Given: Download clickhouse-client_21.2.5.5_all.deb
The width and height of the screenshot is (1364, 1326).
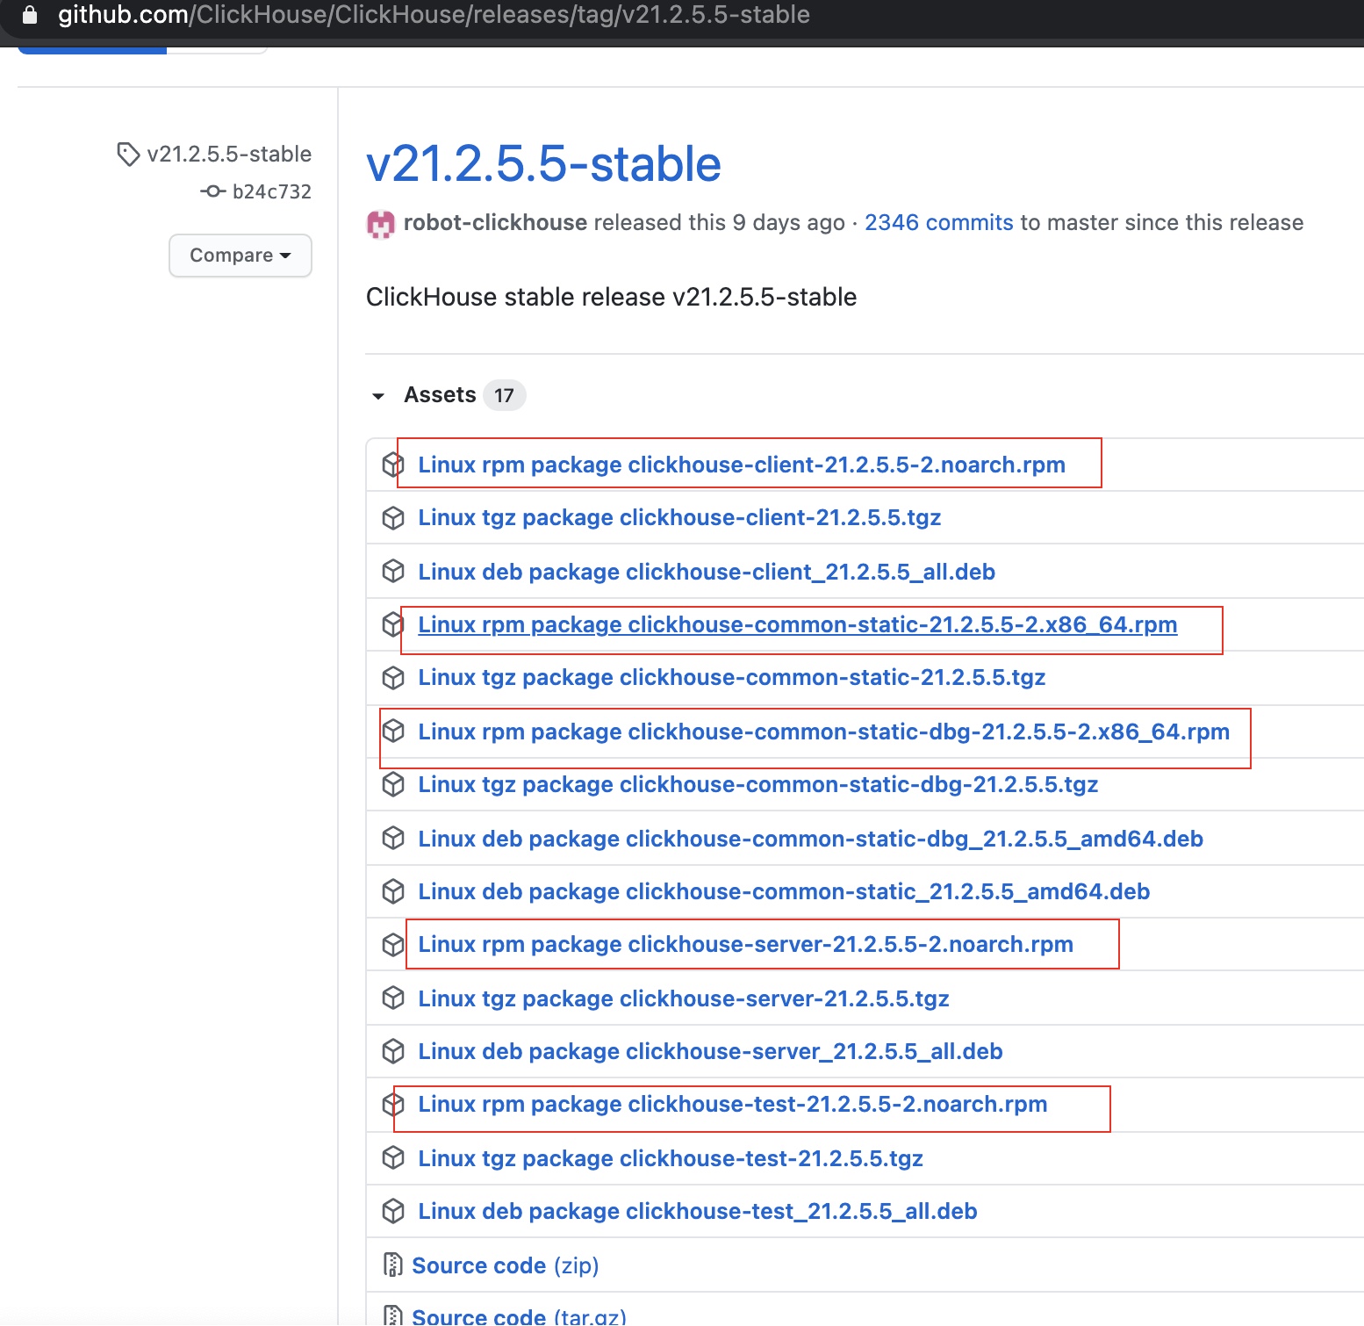Looking at the screenshot, I should tap(707, 572).
